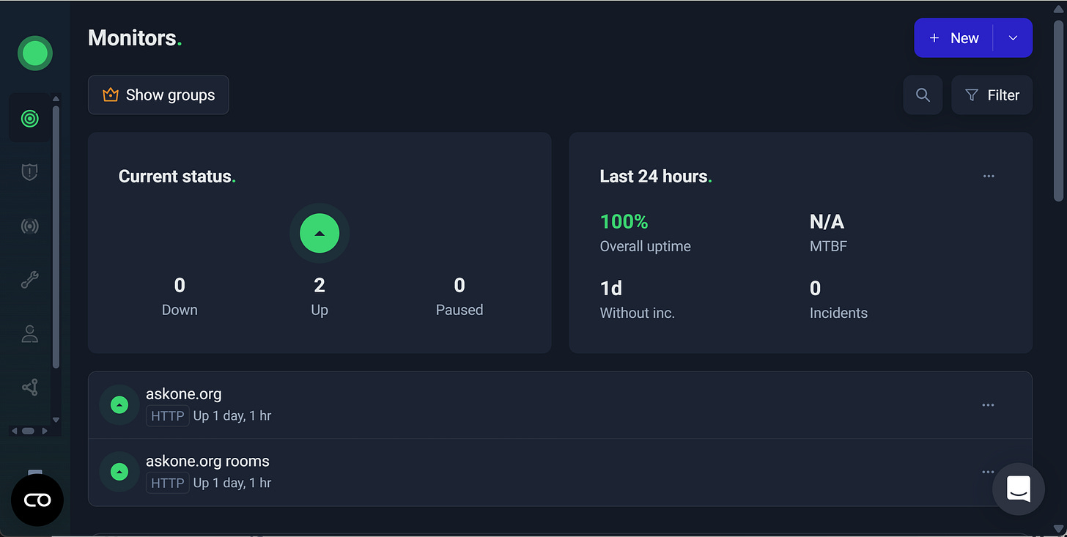The width and height of the screenshot is (1067, 537).
Task: Click the 0 Incidents value
Action: [815, 289]
